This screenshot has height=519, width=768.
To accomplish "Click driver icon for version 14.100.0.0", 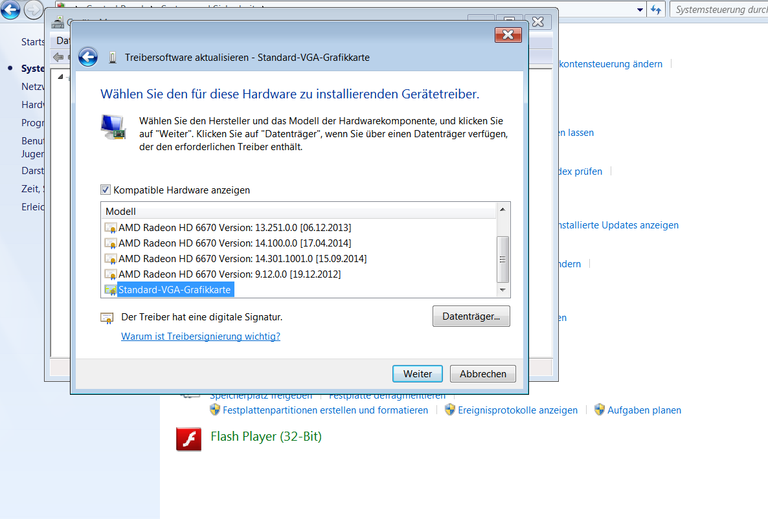I will point(111,243).
